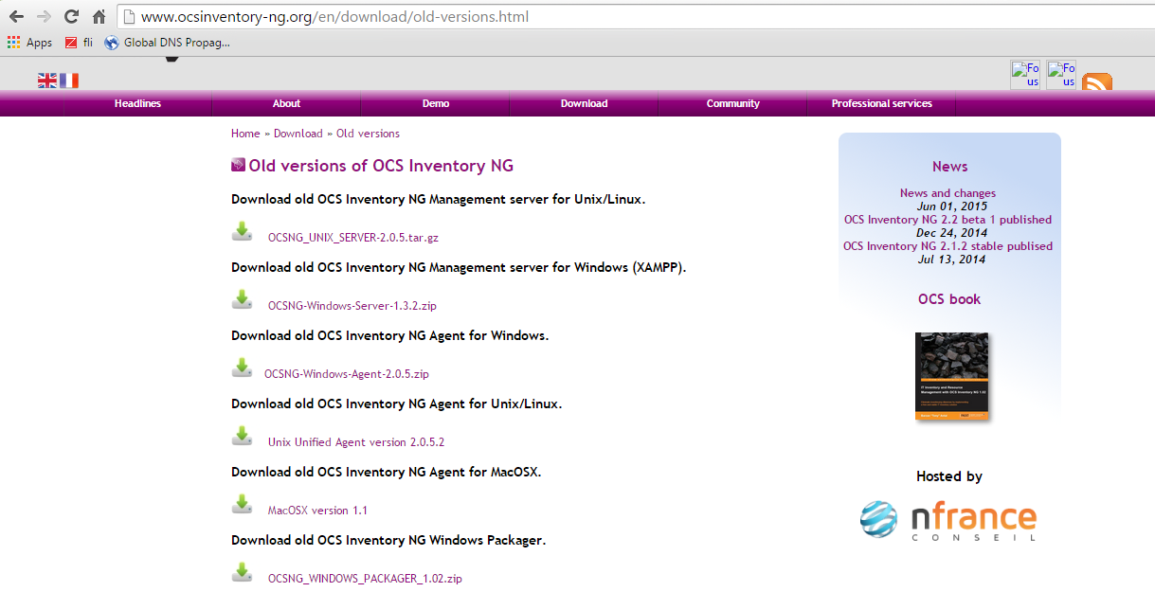Go to the Community menu item
The image size is (1155, 592).
point(732,103)
